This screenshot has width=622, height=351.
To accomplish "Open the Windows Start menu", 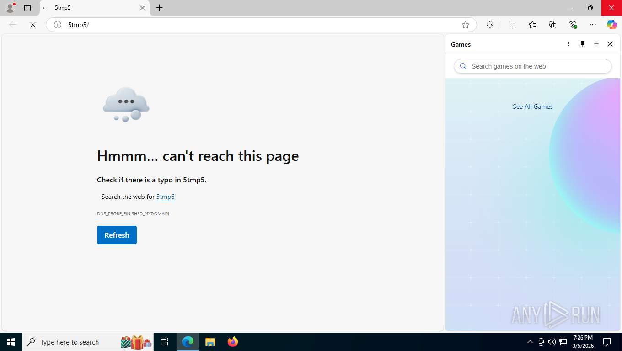I will [11, 342].
